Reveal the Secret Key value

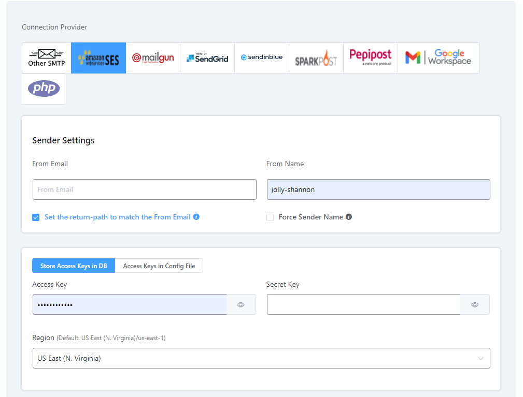tap(475, 304)
